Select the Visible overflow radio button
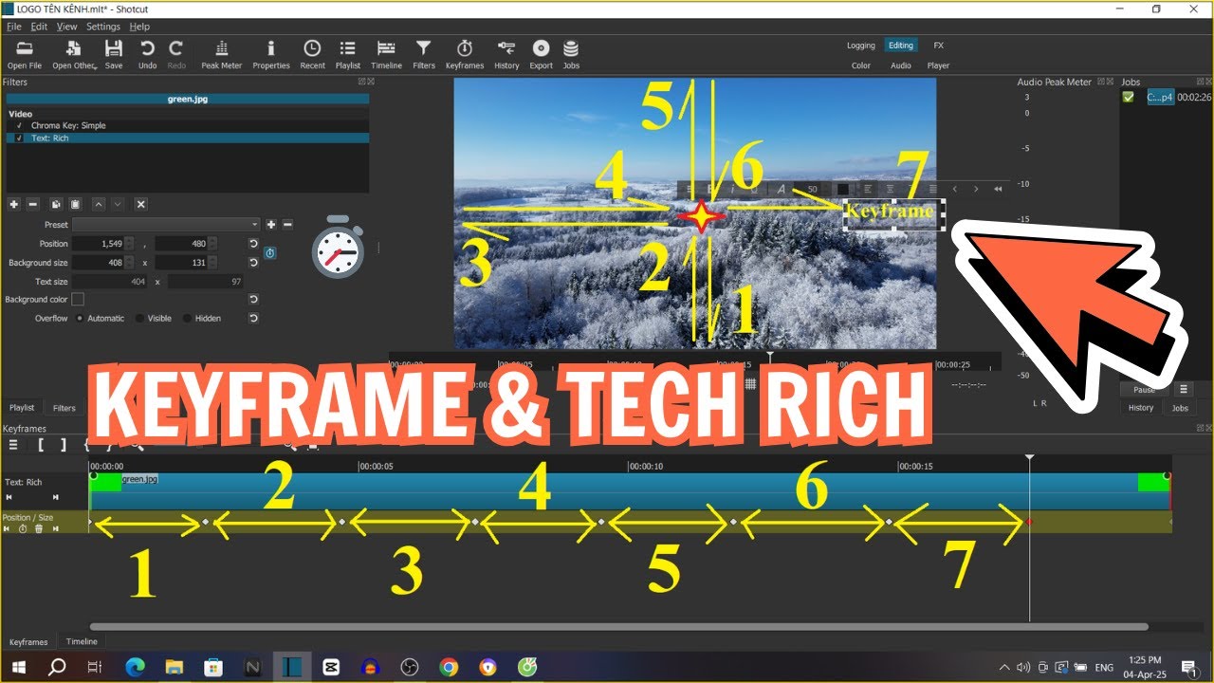Viewport: 1214px width, 683px height. pyautogui.click(x=139, y=319)
